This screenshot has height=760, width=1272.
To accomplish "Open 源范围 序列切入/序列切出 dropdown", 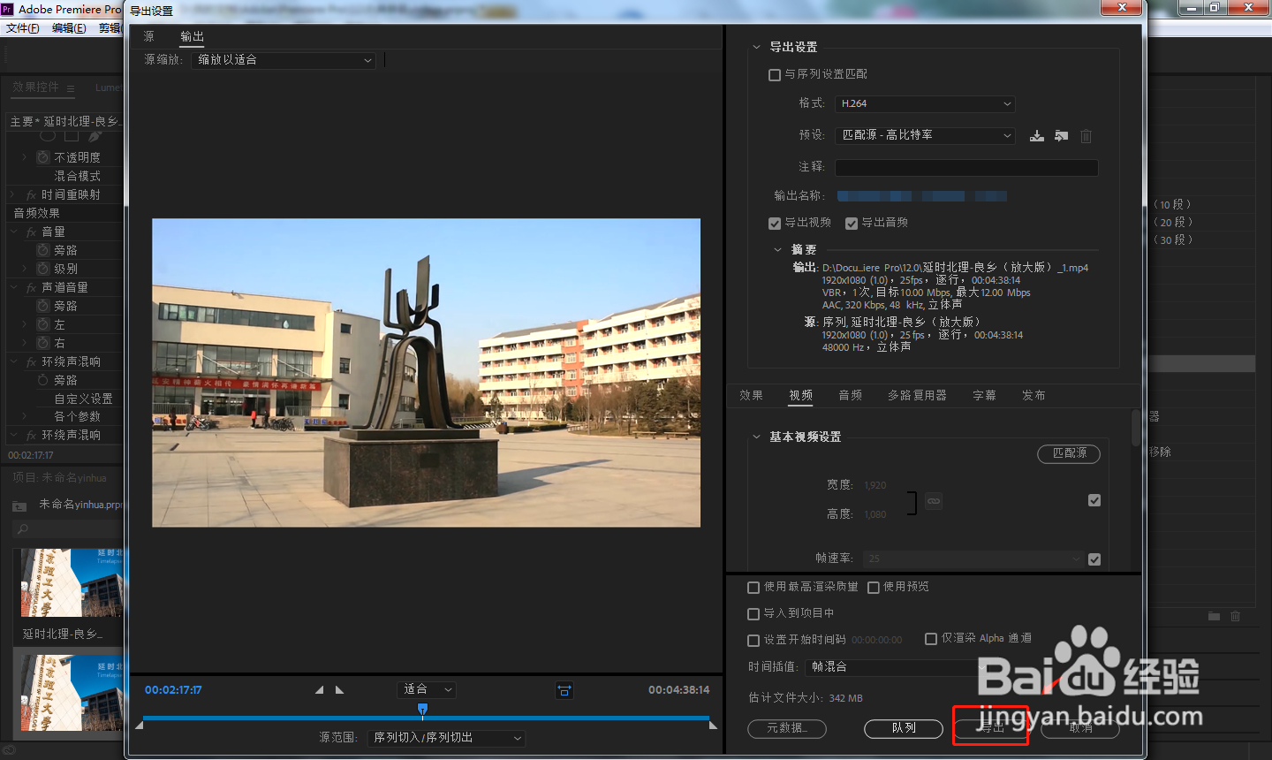I will [x=446, y=738].
